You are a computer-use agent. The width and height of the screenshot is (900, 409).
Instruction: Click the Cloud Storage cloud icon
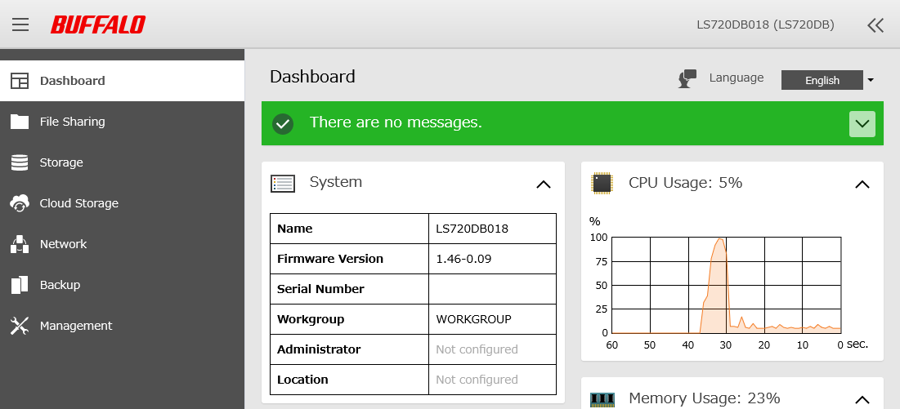coord(20,203)
